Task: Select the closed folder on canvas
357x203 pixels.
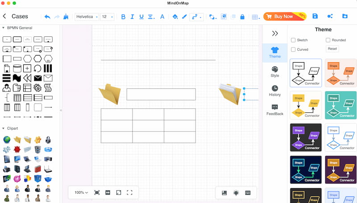Action: [110, 94]
